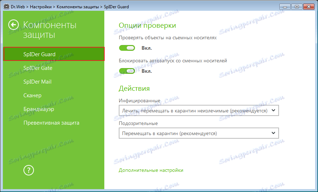Go back using the arrow circle icon
This screenshot has width=318, height=192.
coord(14,25)
